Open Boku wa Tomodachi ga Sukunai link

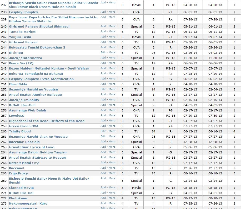(x=36, y=74)
